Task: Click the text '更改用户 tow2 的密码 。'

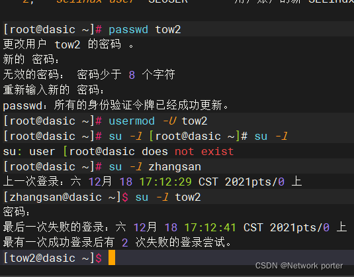Action: [69, 44]
